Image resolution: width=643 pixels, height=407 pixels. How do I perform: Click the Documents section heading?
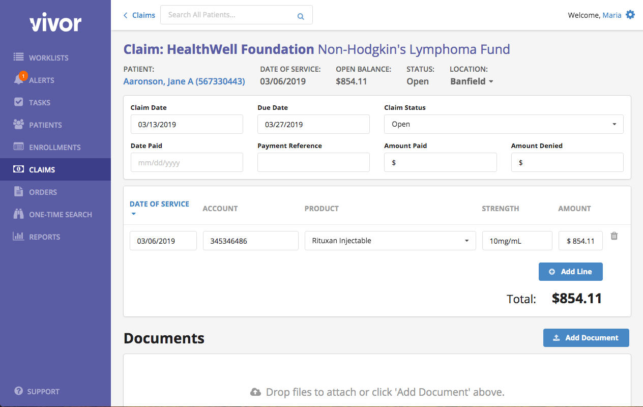coord(164,338)
